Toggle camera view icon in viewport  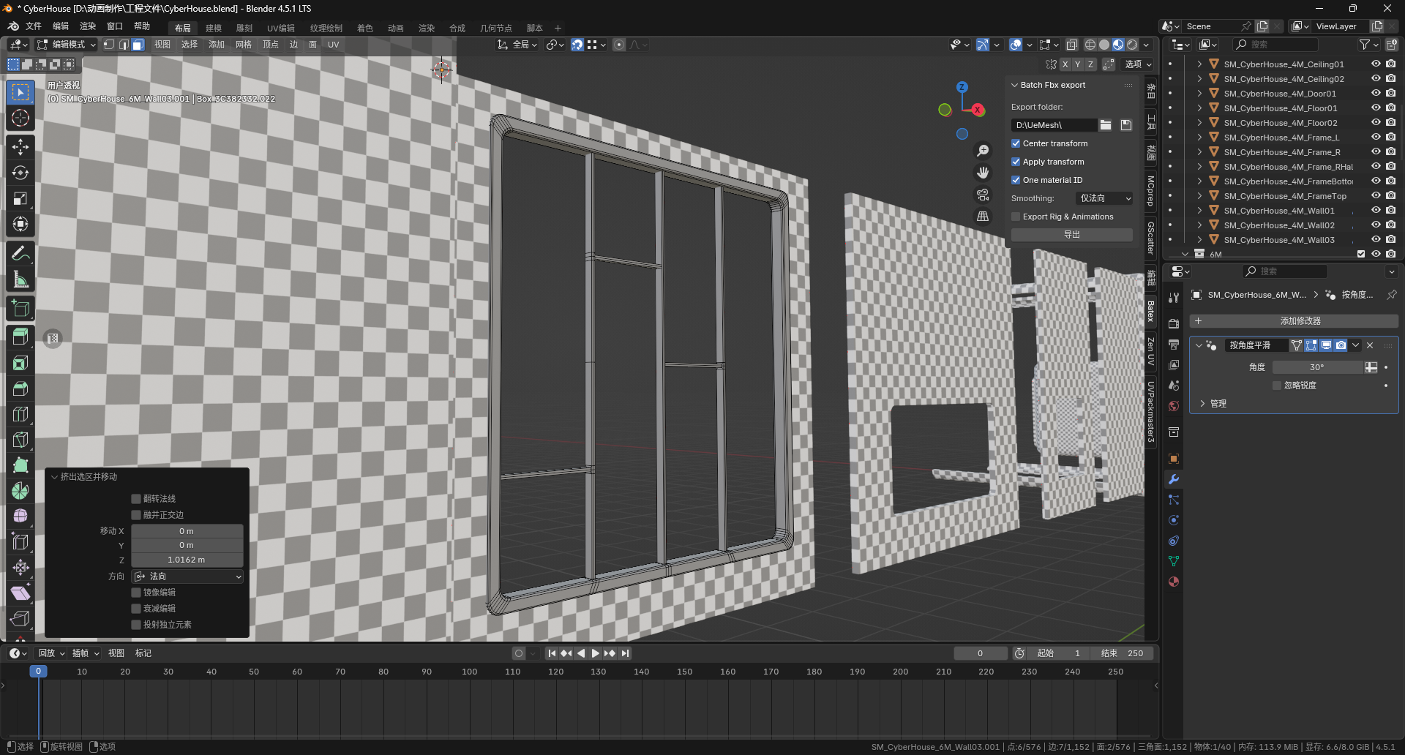point(983,195)
